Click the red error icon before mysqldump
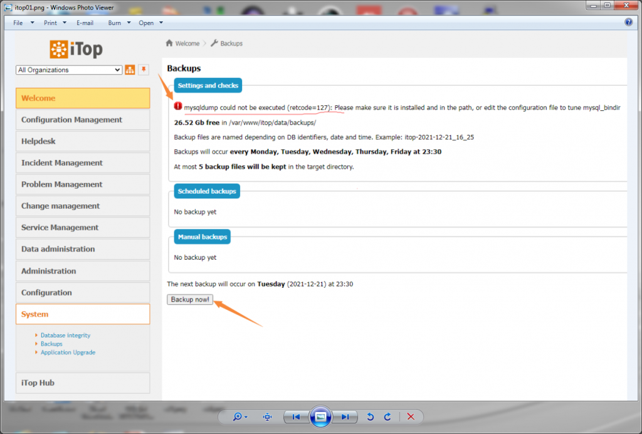Image resolution: width=642 pixels, height=434 pixels. pos(177,106)
